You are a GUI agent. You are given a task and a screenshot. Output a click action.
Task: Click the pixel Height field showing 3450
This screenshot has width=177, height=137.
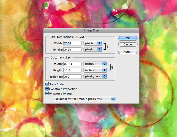tap(72, 50)
